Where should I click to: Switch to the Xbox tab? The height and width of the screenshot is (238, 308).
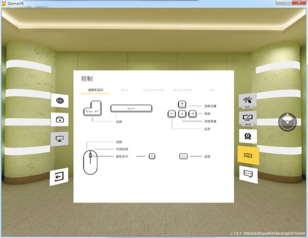(125, 90)
